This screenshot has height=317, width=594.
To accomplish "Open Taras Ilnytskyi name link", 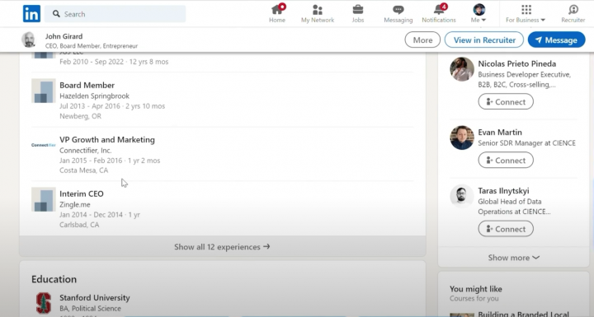I will pos(503,191).
